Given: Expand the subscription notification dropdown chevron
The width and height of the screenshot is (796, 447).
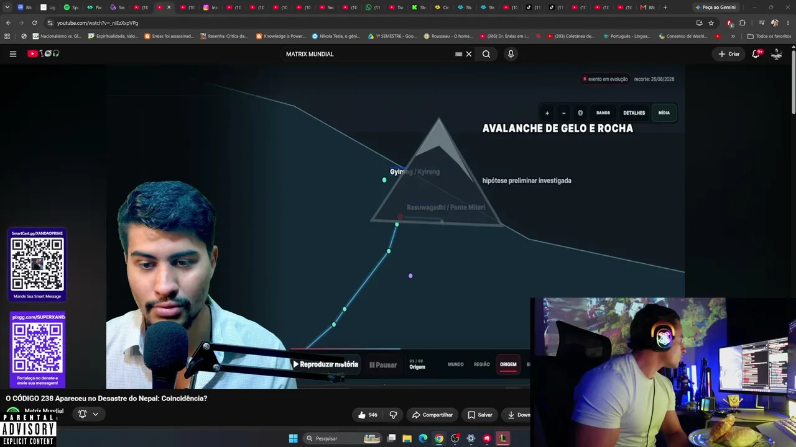Looking at the screenshot, I should pos(95,414).
